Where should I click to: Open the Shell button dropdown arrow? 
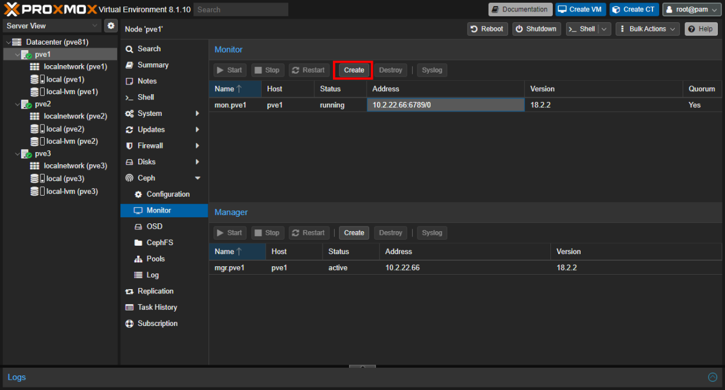click(604, 29)
